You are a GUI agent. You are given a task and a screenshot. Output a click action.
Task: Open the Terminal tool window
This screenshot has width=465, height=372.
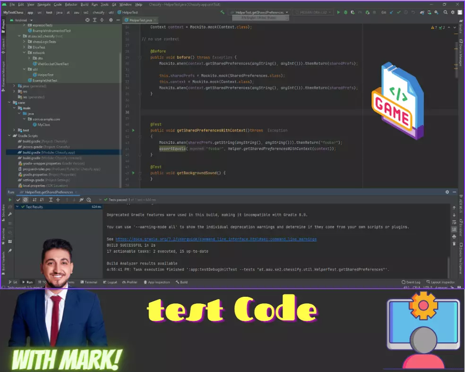click(x=89, y=282)
